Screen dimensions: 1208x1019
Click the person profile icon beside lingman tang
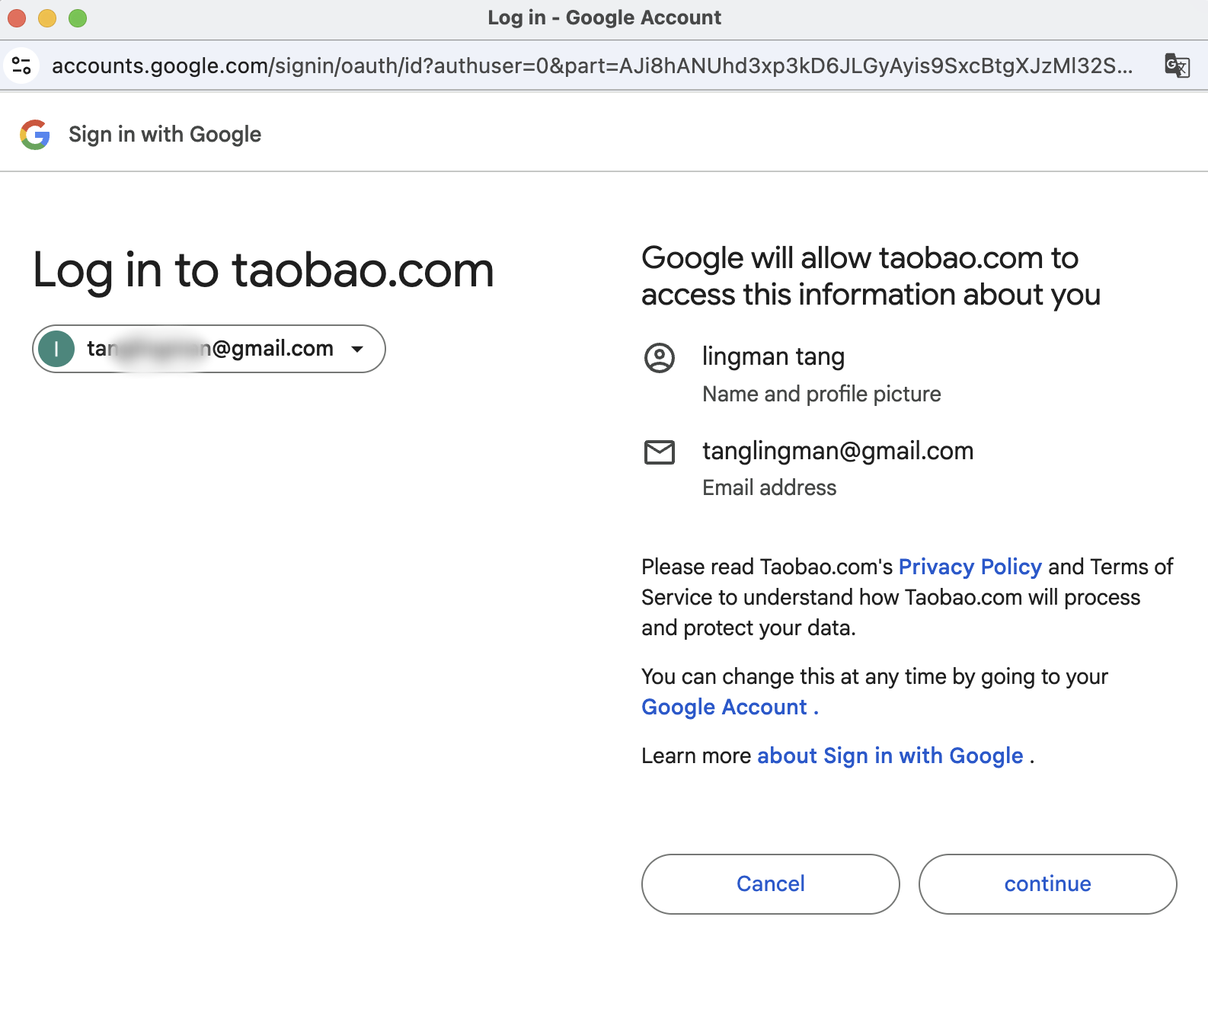660,357
